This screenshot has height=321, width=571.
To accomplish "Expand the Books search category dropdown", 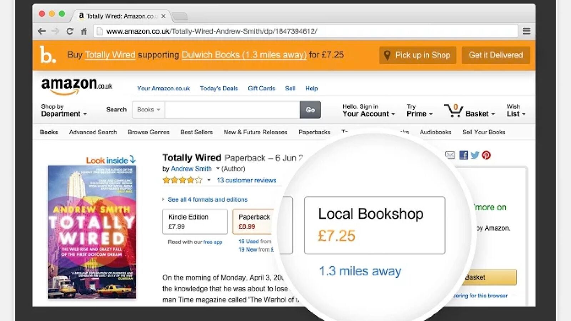I will point(148,110).
